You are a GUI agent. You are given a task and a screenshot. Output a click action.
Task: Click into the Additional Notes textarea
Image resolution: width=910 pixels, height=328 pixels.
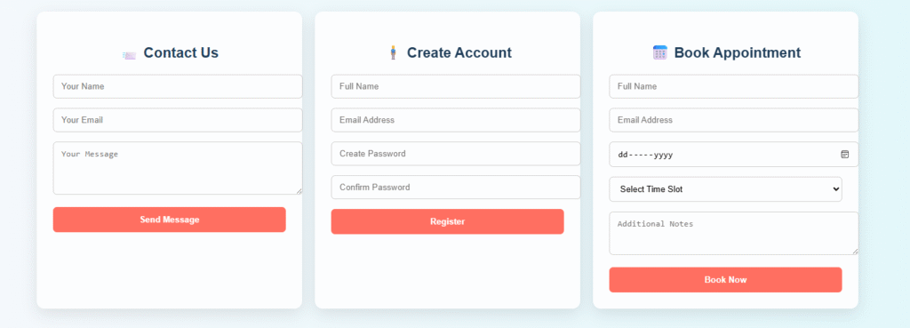point(733,234)
